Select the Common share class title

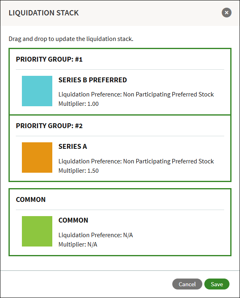pyautogui.click(x=73, y=220)
